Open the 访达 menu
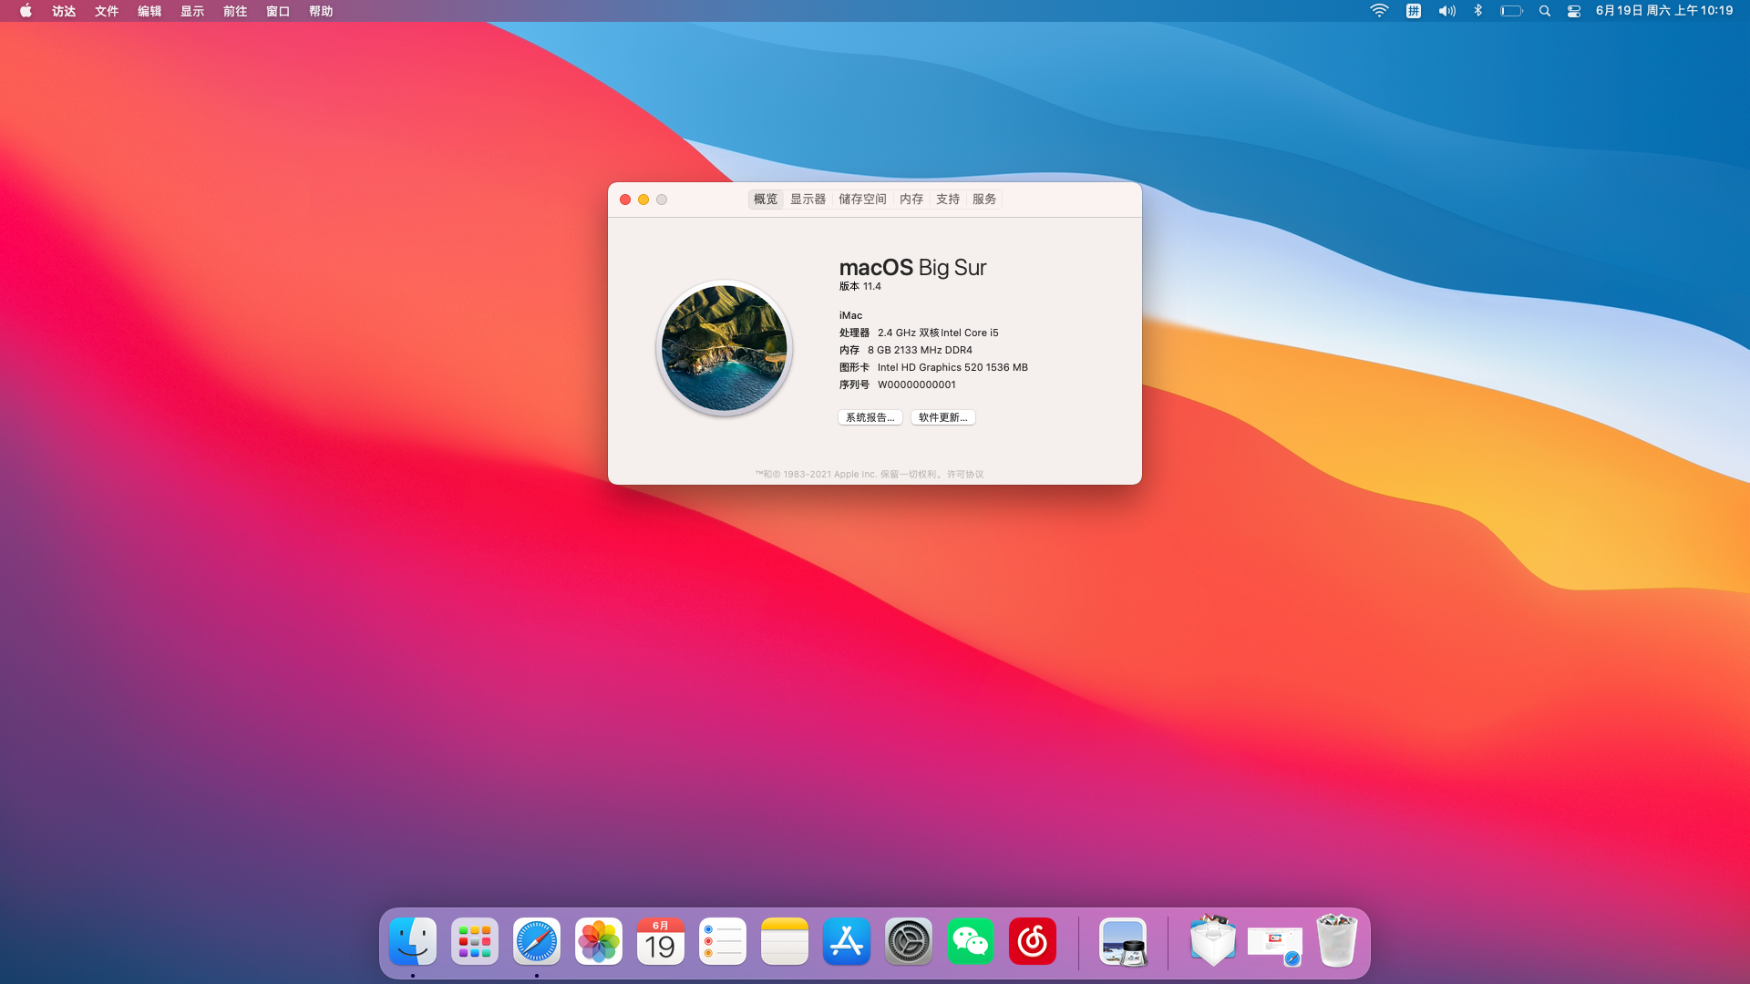 tap(64, 11)
